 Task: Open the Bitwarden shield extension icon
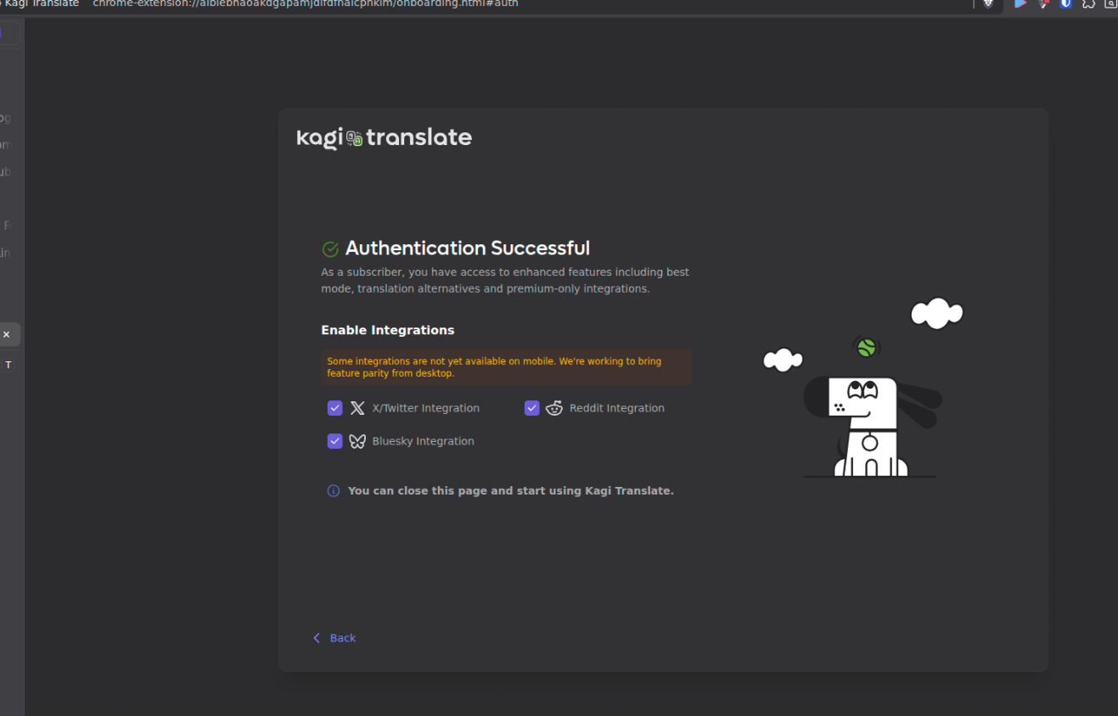click(x=1066, y=3)
